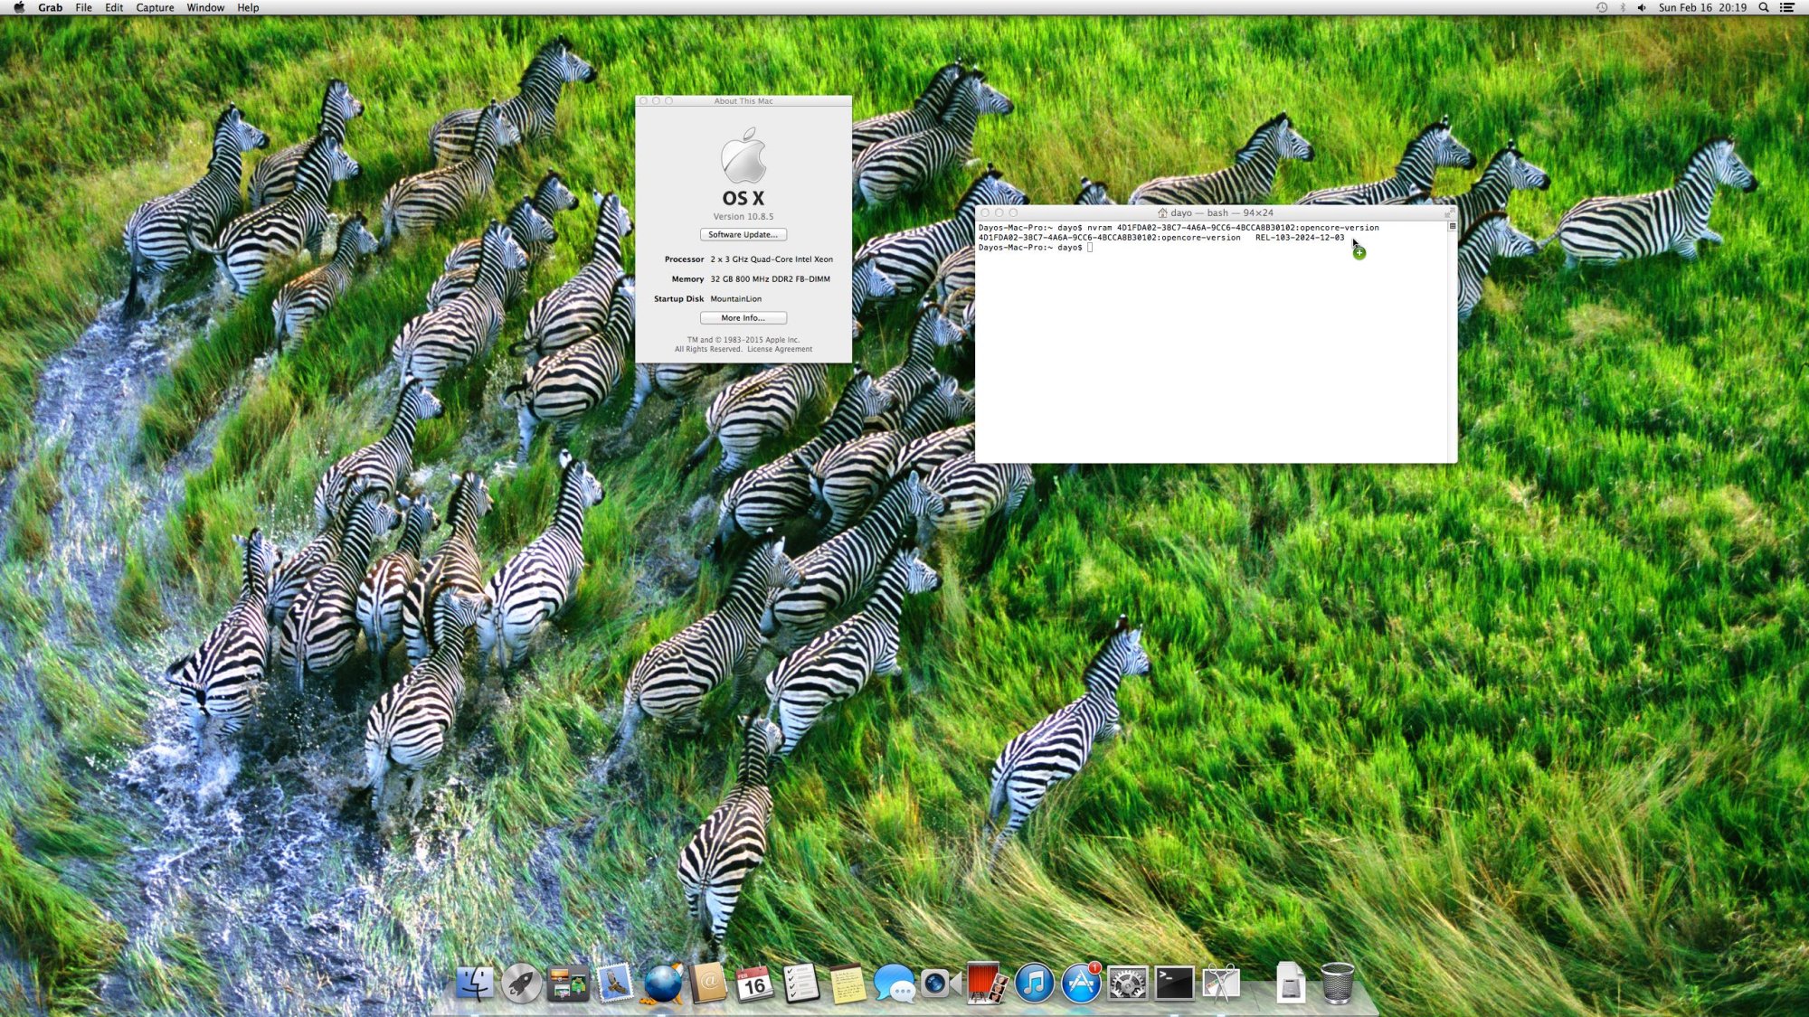The height and width of the screenshot is (1017, 1809).
Task: Click the Software Update button
Action: 743,235
